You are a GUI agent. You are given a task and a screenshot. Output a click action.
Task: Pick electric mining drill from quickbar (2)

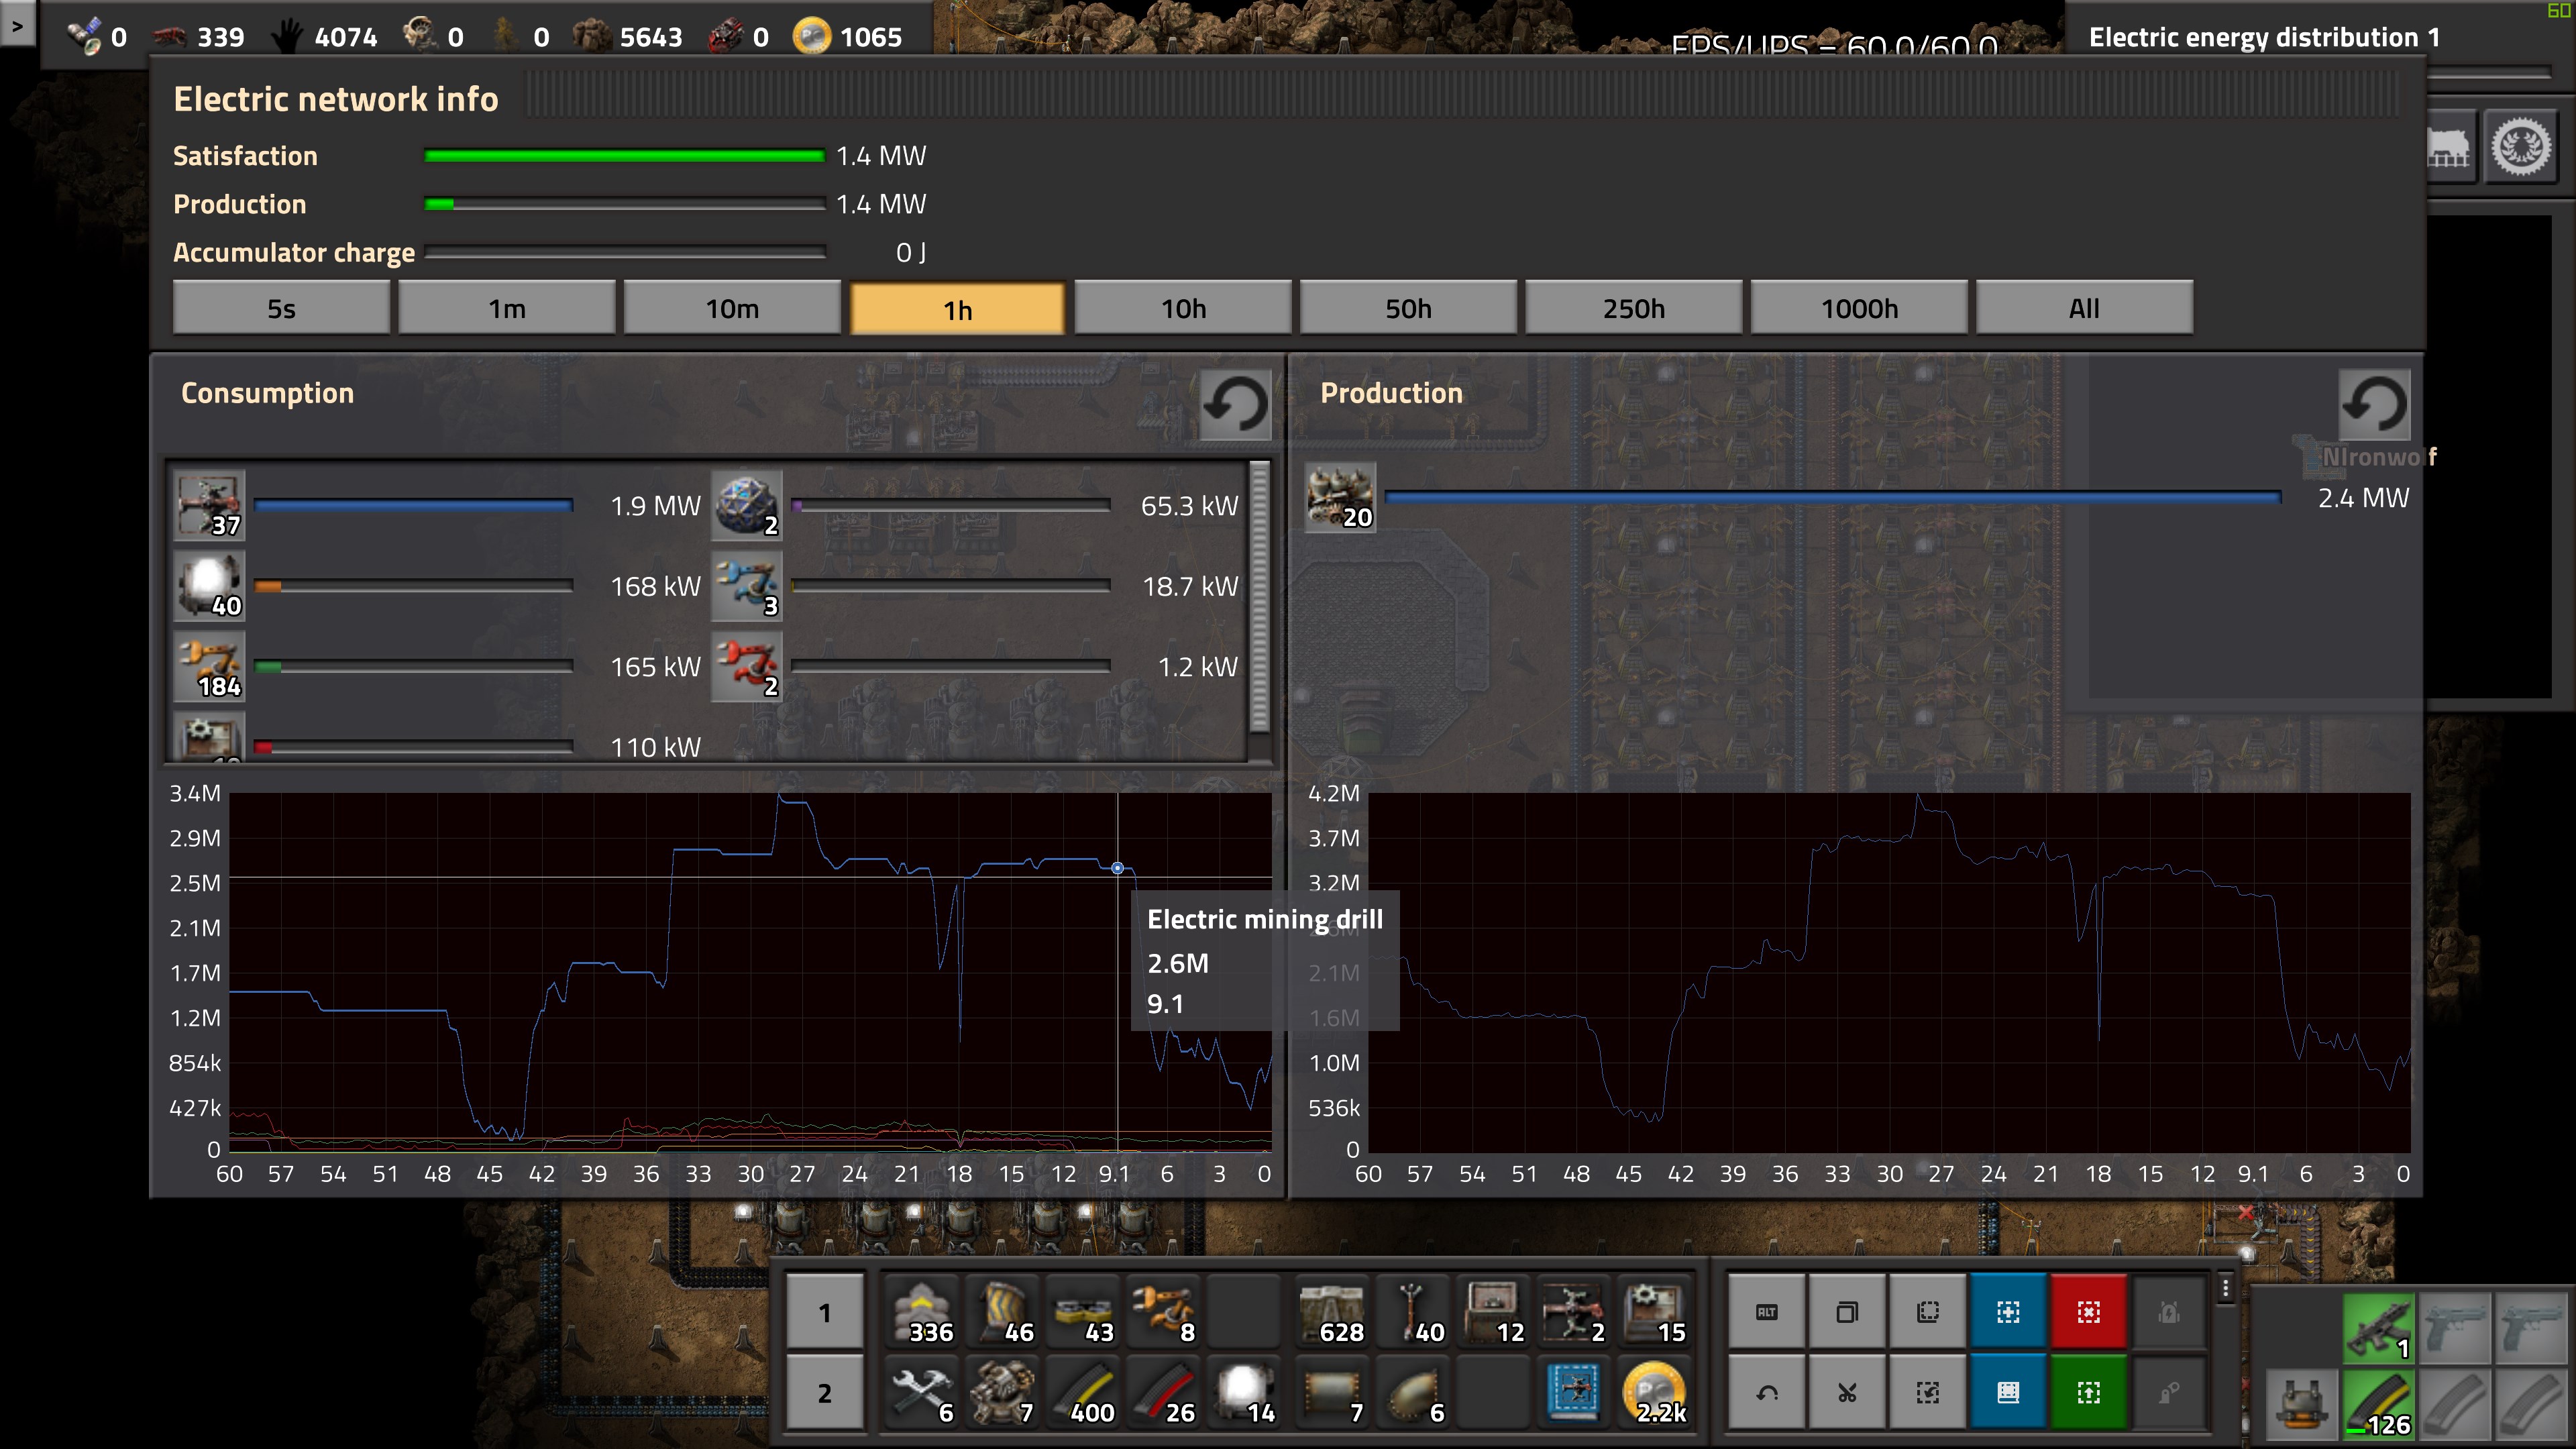[1573, 1312]
